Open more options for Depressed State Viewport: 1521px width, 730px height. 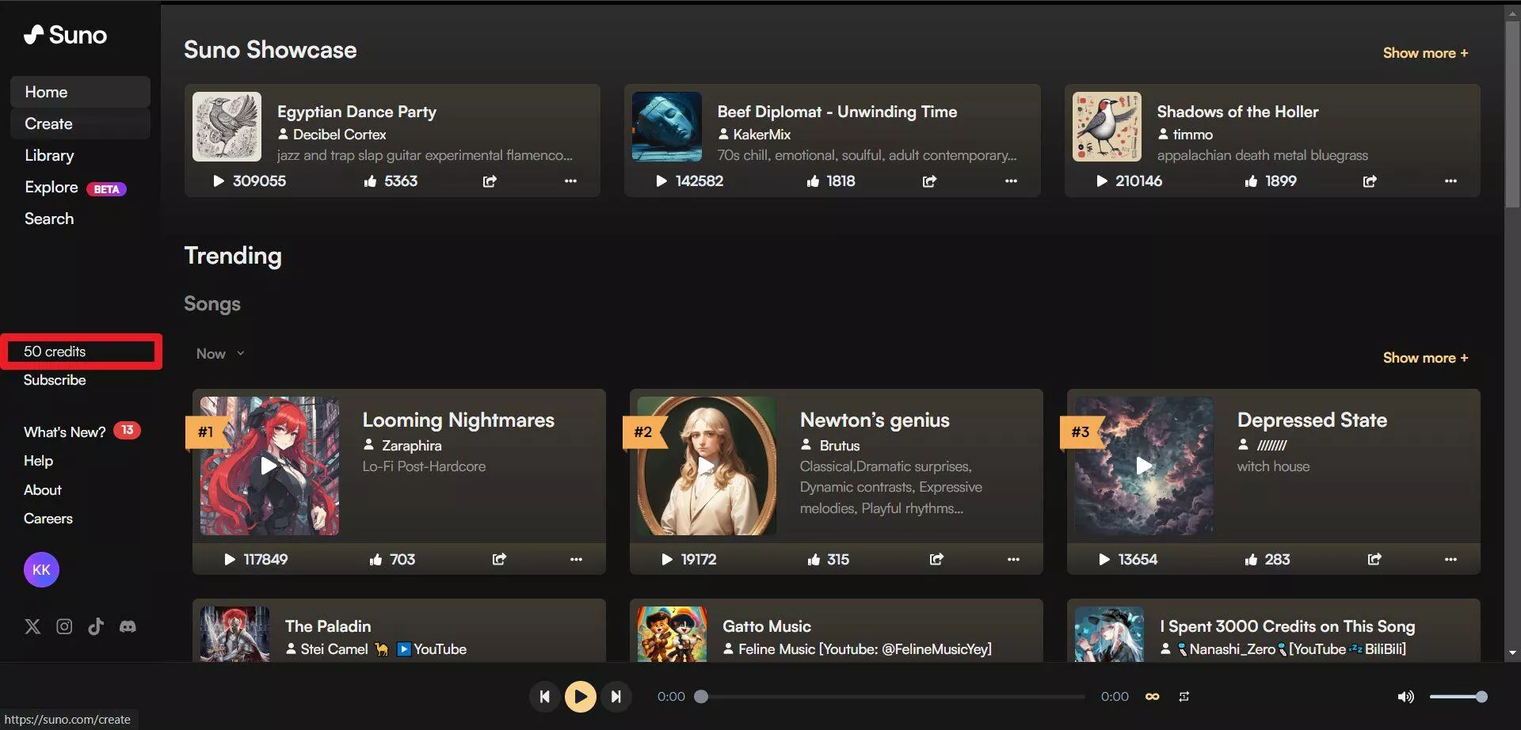click(1450, 560)
